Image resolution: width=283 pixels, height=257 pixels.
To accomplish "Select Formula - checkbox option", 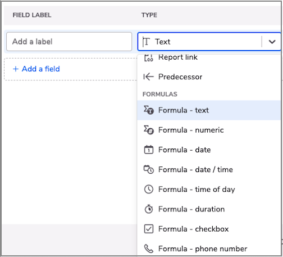I will pos(209,229).
